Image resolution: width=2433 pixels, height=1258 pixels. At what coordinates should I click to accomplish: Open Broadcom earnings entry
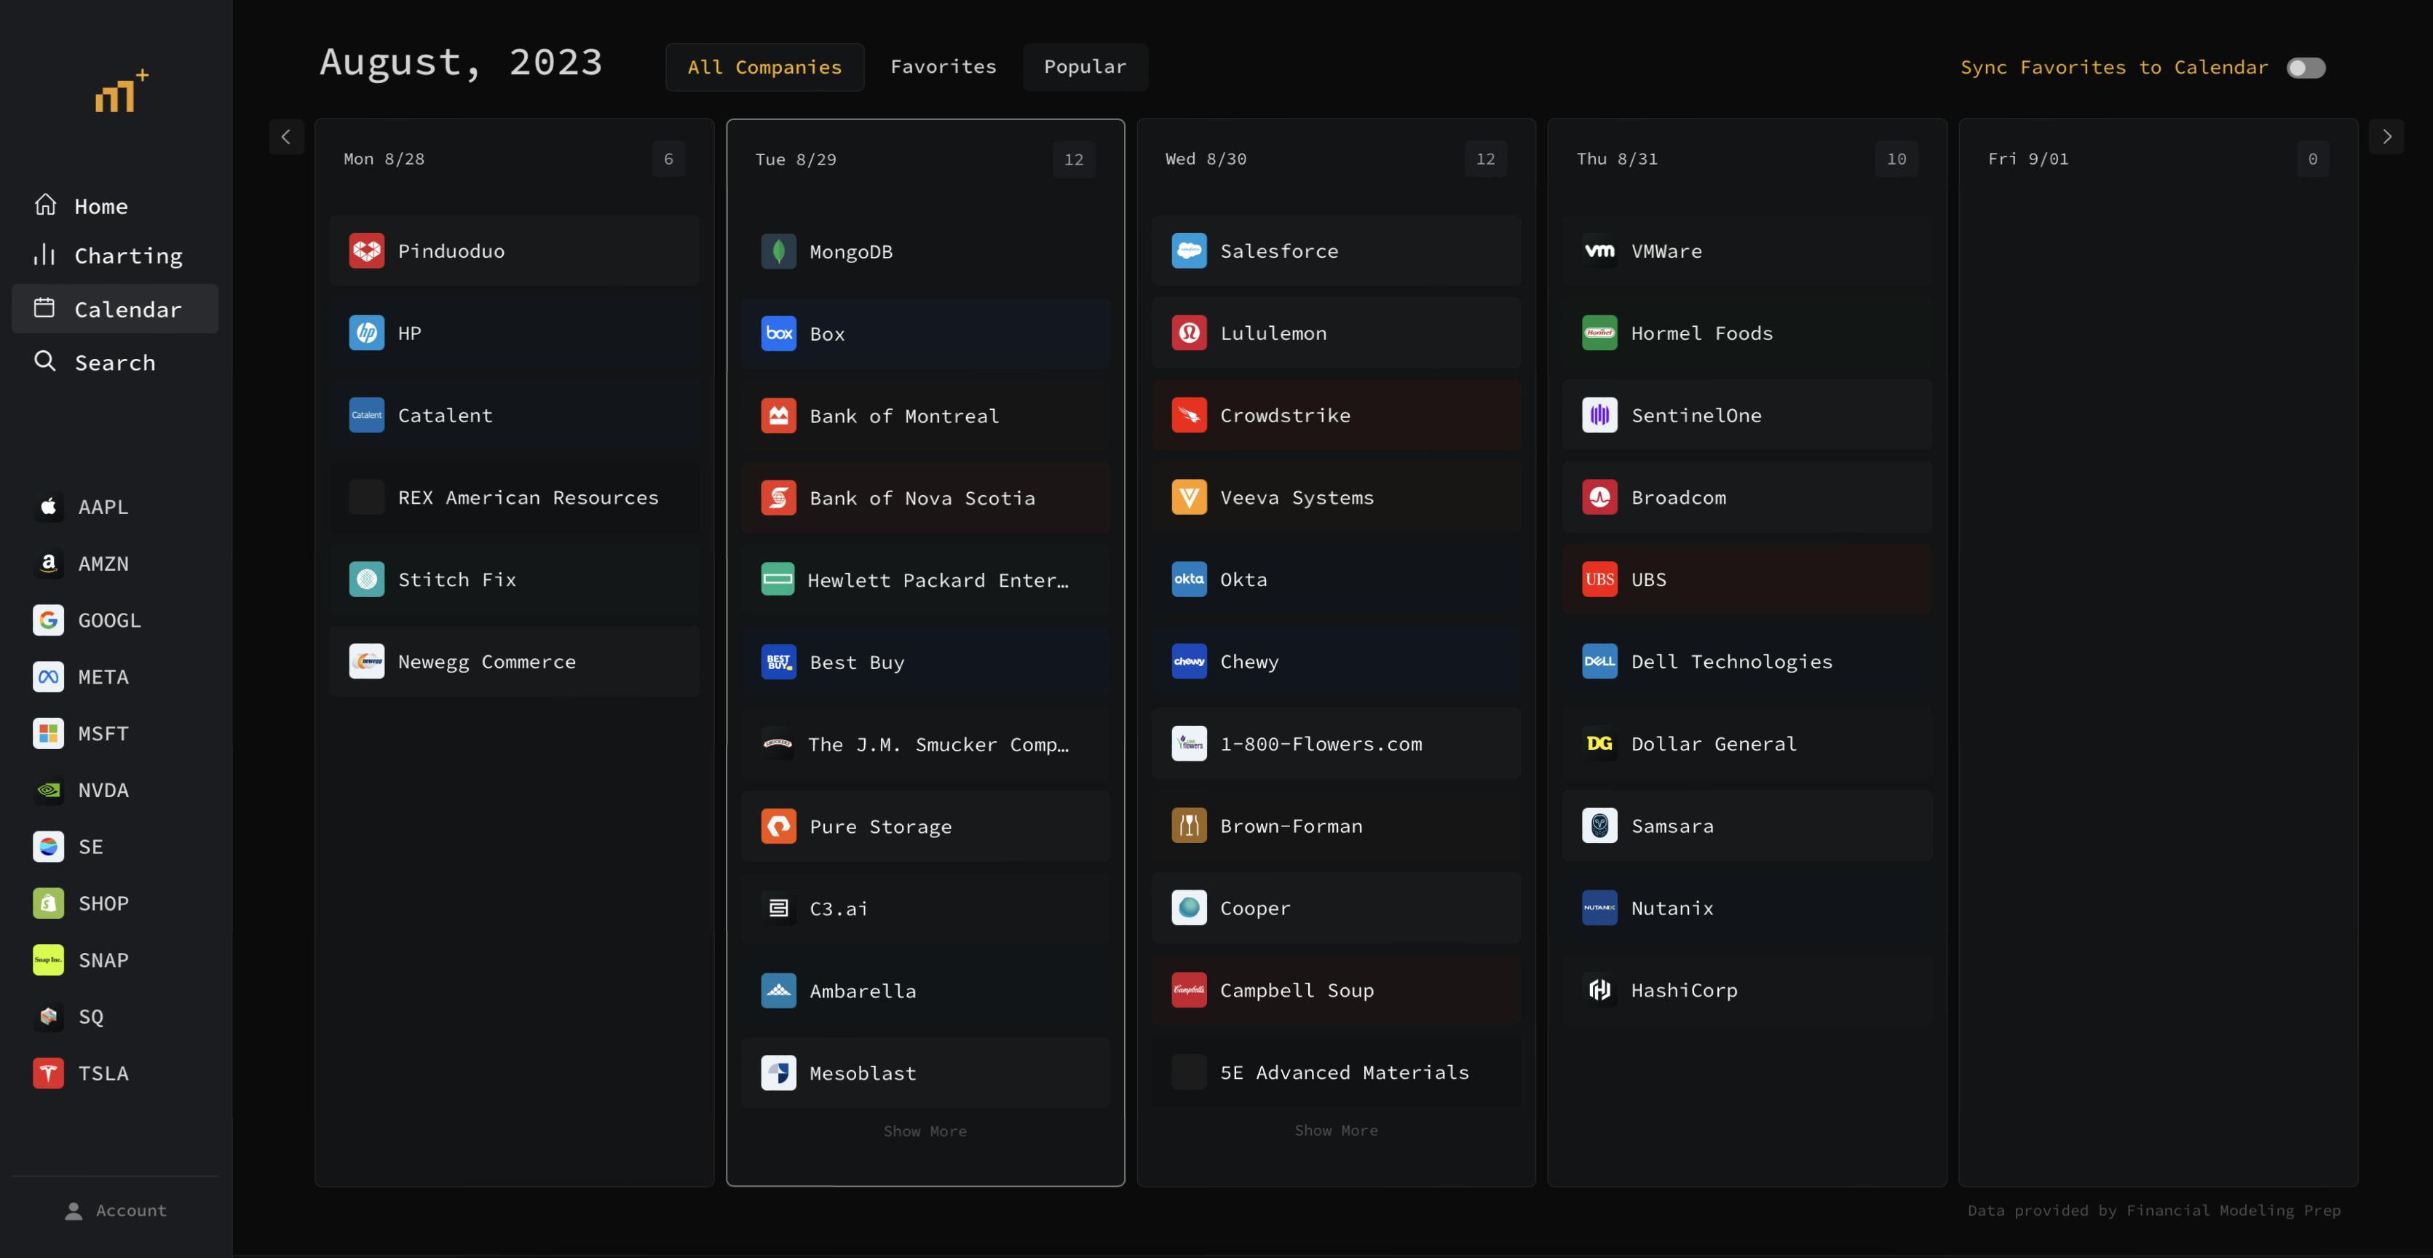click(1747, 498)
